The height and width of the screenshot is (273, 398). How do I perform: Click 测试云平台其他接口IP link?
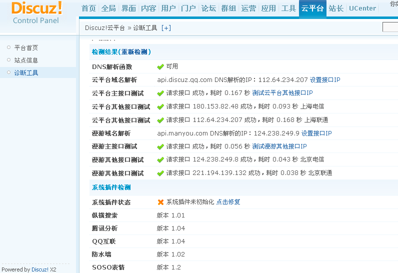(282, 93)
